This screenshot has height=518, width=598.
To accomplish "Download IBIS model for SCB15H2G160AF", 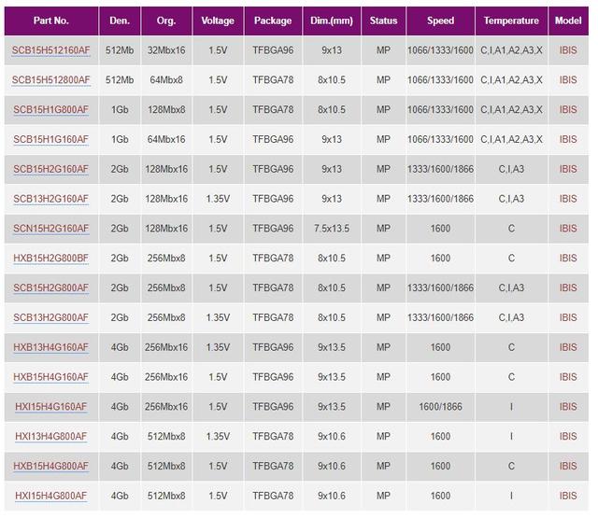I will click(568, 169).
